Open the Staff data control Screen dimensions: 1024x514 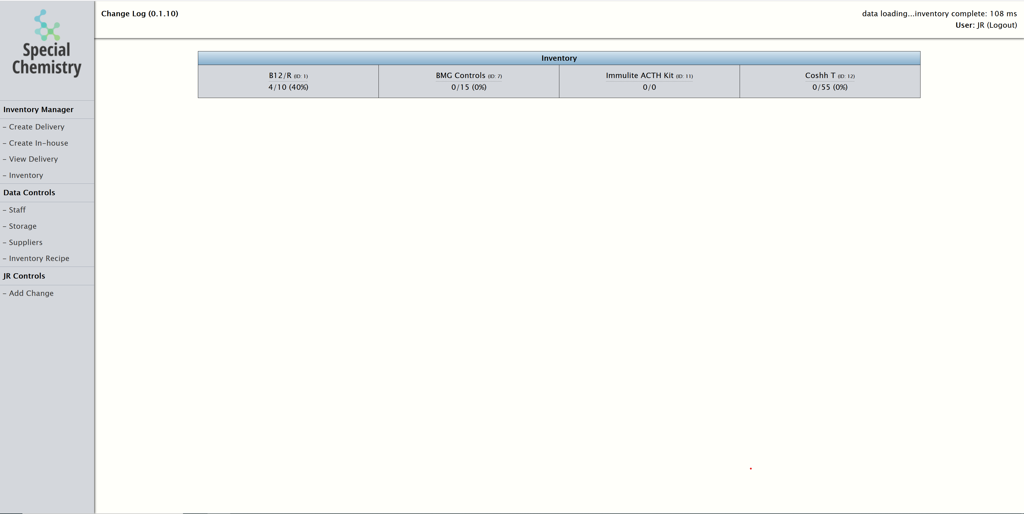pos(17,210)
